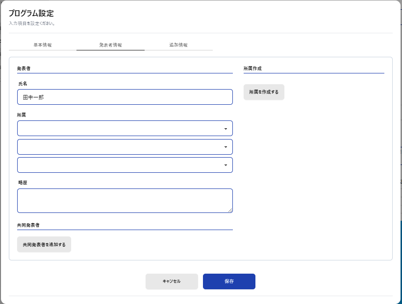Image resolution: width=402 pixels, height=304 pixels.
Task: Click the プログラム設定 dialog title
Action: (x=31, y=13)
